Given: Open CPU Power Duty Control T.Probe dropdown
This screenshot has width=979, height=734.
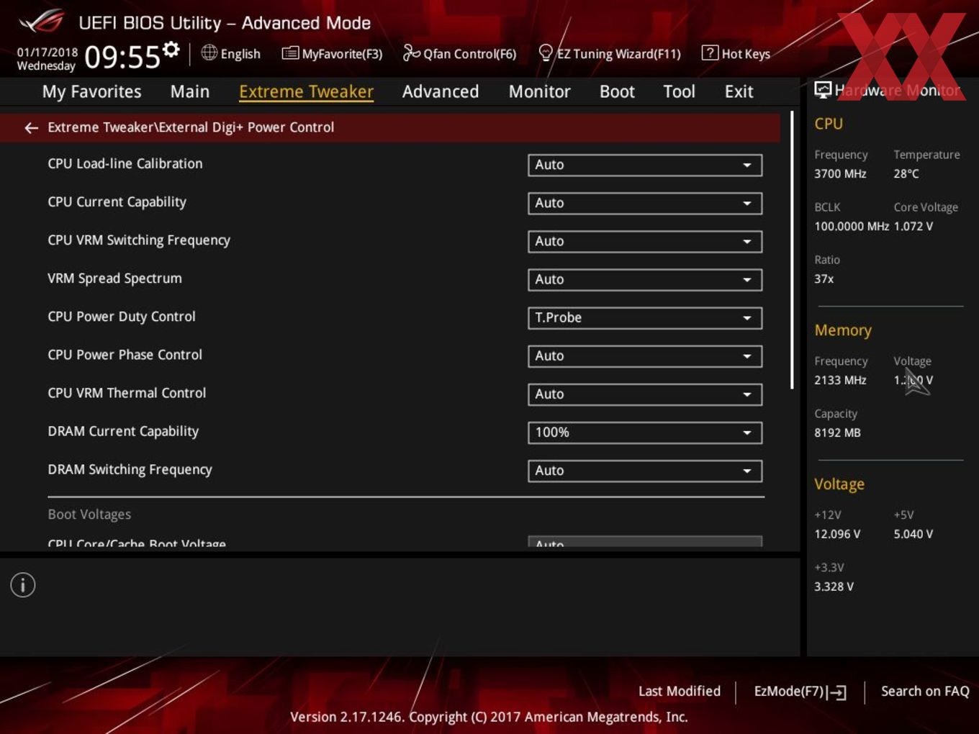Looking at the screenshot, I should pos(645,317).
